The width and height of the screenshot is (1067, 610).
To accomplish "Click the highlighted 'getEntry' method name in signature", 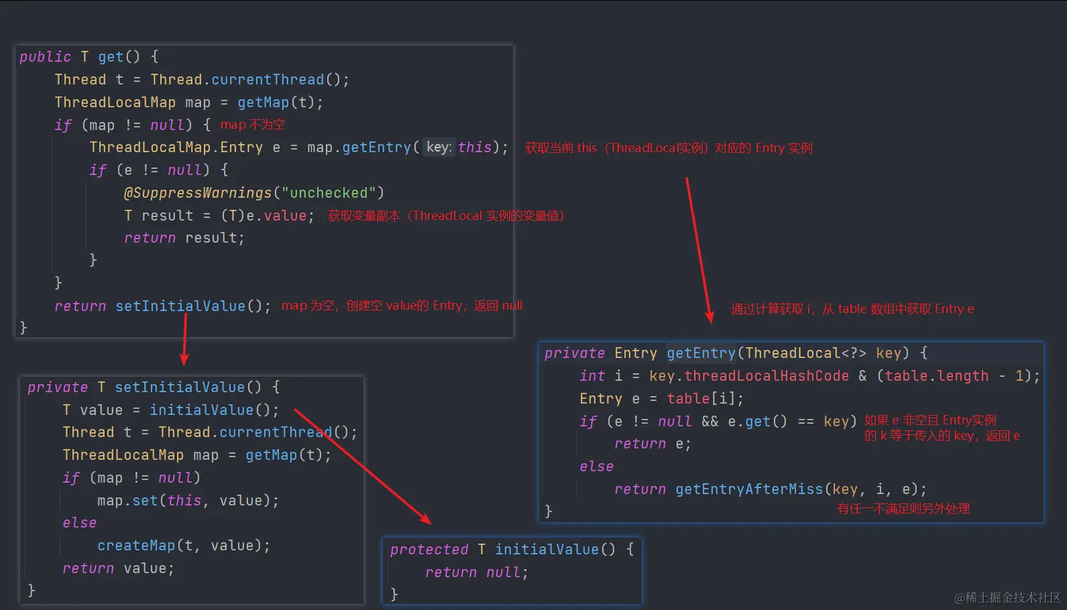I will (x=701, y=353).
